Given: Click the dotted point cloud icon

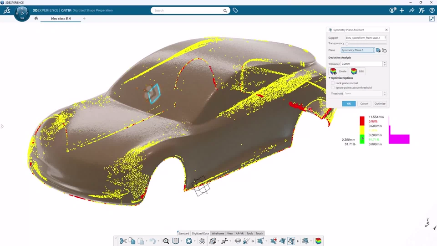Looking at the screenshot, I should [202, 241].
